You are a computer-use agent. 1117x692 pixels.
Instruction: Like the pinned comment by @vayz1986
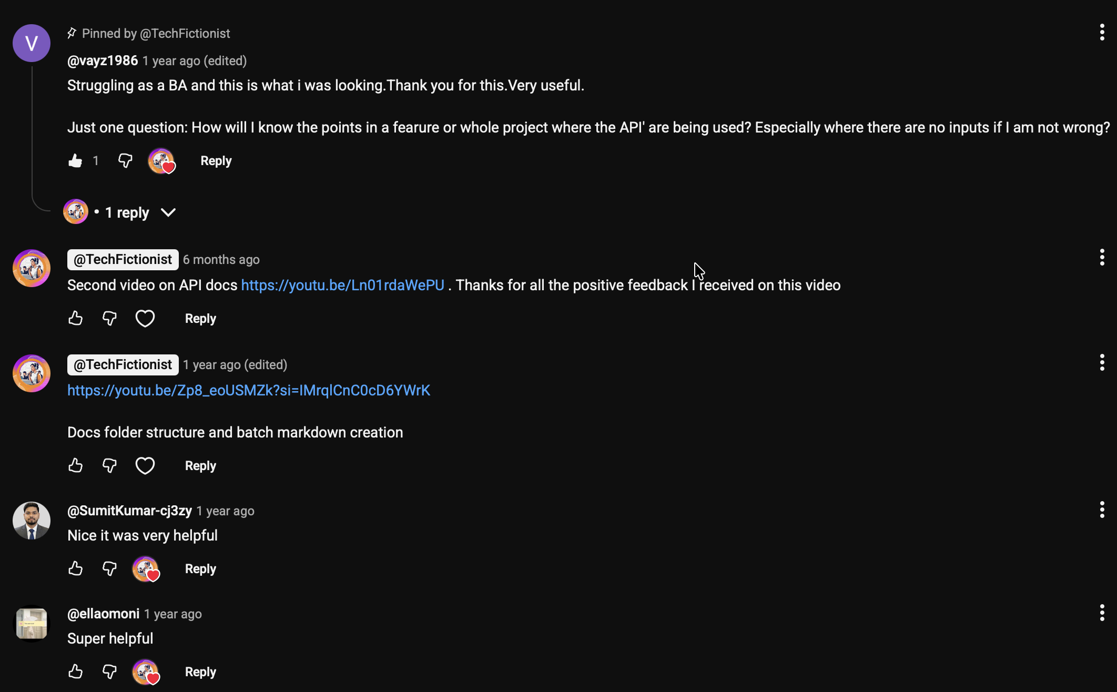point(75,161)
